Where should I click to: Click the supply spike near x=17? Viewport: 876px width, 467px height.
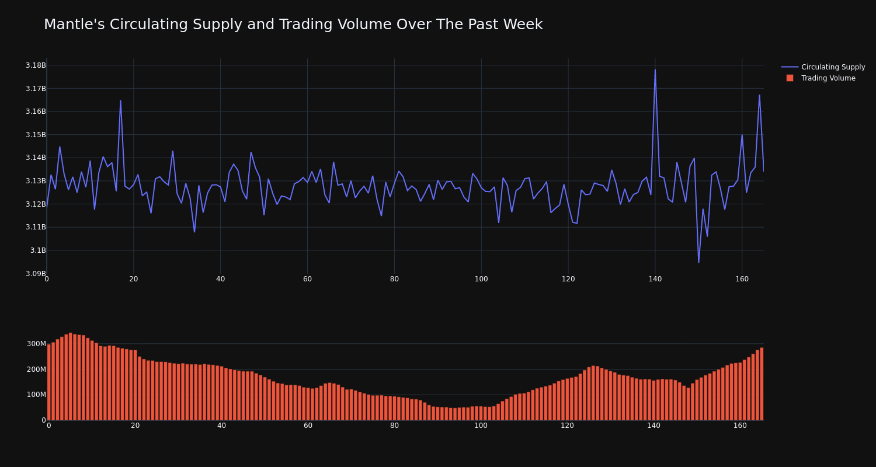point(120,100)
